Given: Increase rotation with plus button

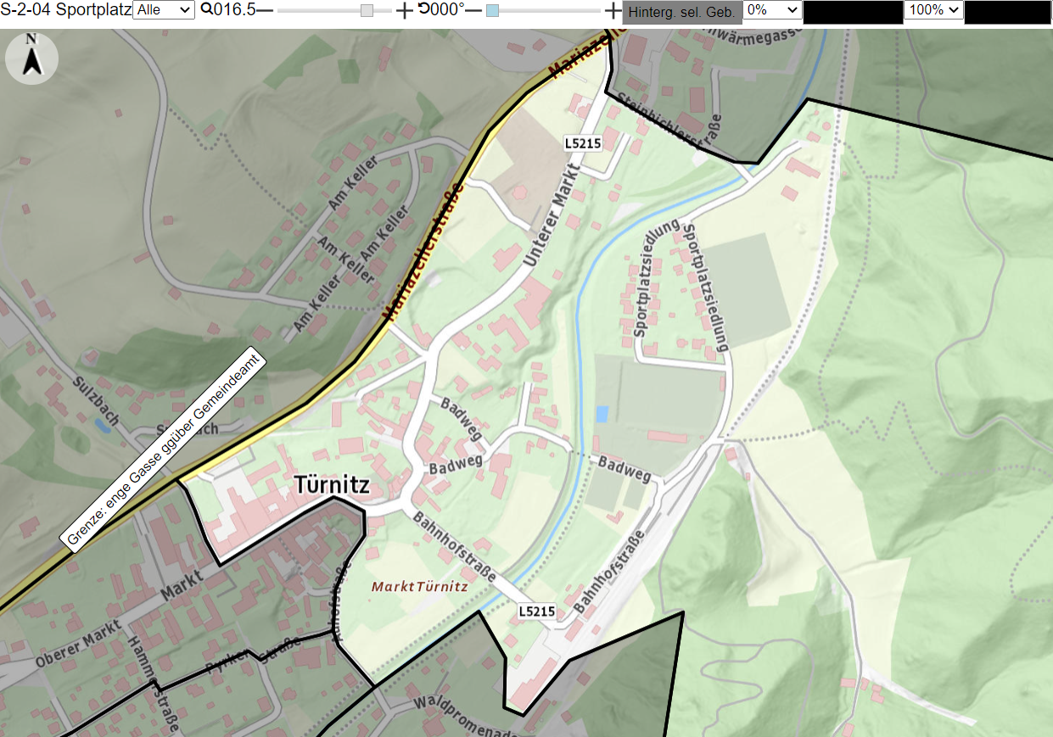Looking at the screenshot, I should pos(613,10).
